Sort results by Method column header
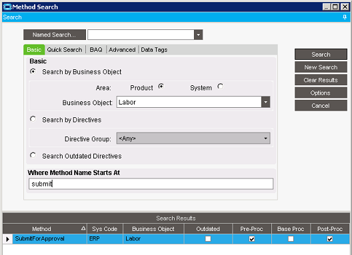 tap(45, 229)
